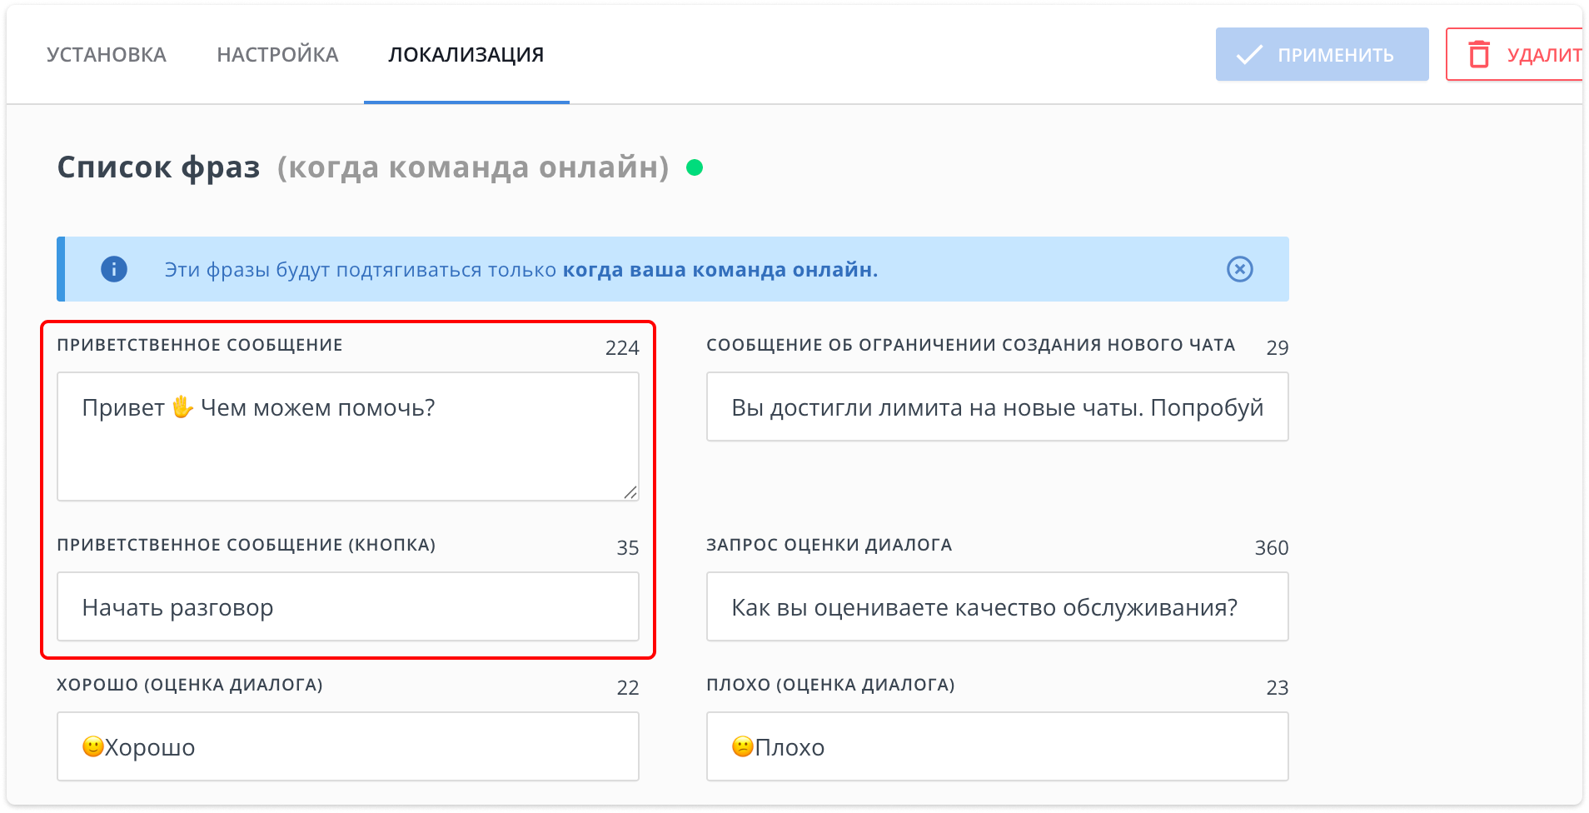This screenshot has width=1589, height=813.
Task: Click the info icon in the blue banner
Action: pos(114,268)
